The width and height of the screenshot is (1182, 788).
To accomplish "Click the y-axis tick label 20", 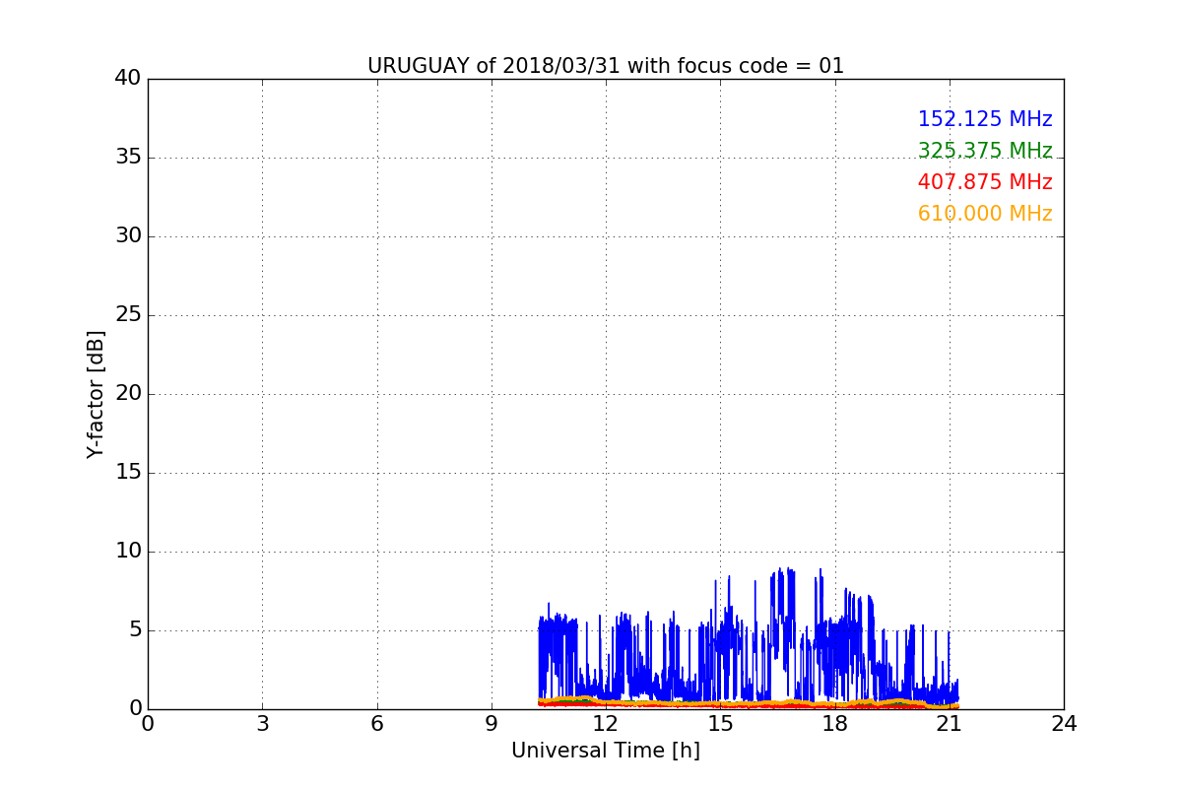I will pyautogui.click(x=128, y=394).
